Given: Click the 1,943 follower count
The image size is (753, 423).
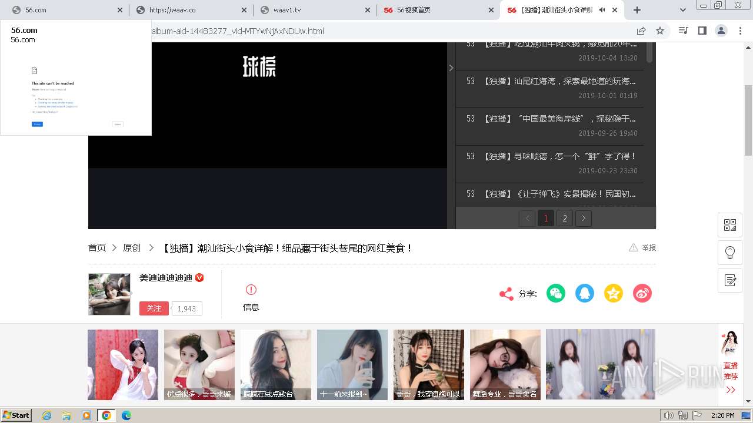Looking at the screenshot, I should pos(186,308).
